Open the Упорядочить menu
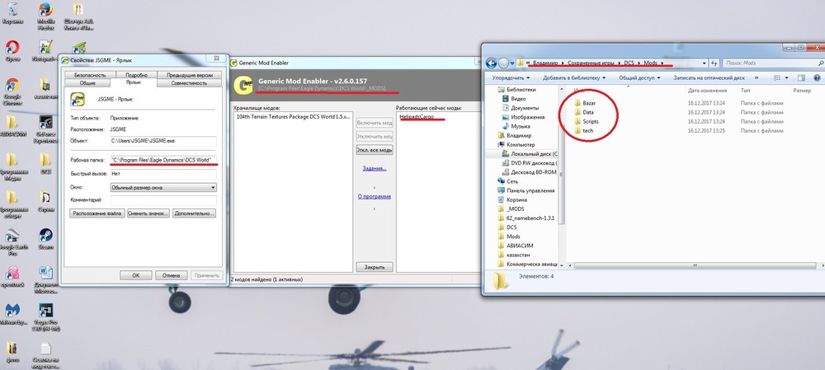This screenshot has height=370, width=825. coord(510,77)
